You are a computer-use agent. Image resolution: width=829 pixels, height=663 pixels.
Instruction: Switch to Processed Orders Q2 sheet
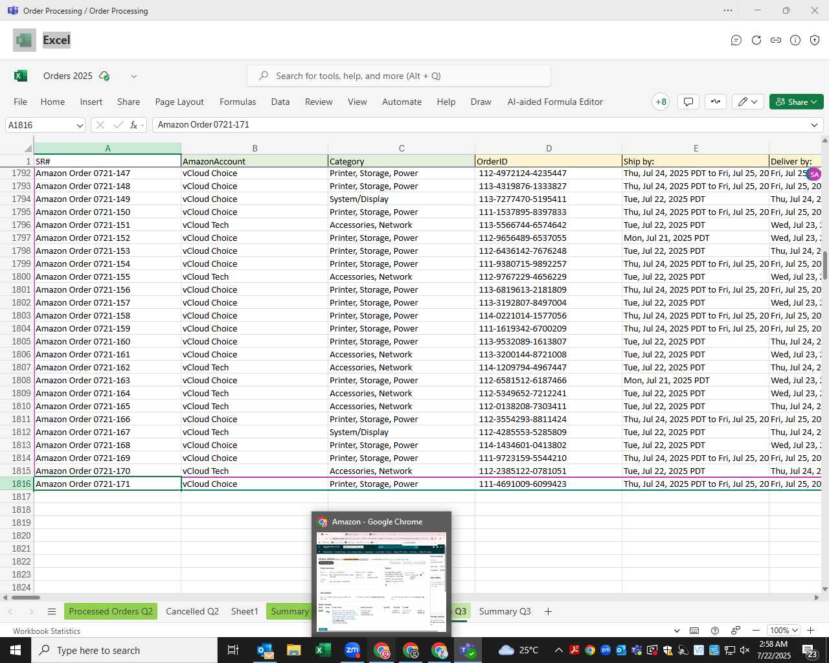click(x=111, y=611)
